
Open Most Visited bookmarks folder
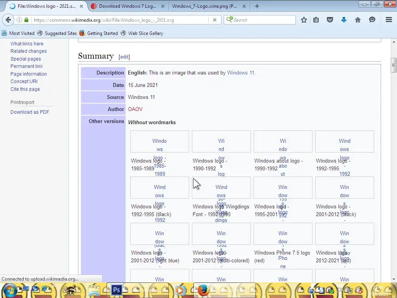(x=18, y=33)
